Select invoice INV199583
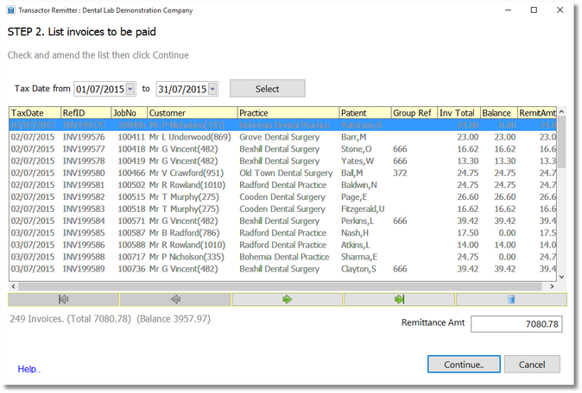This screenshot has width=582, height=393. (x=283, y=209)
